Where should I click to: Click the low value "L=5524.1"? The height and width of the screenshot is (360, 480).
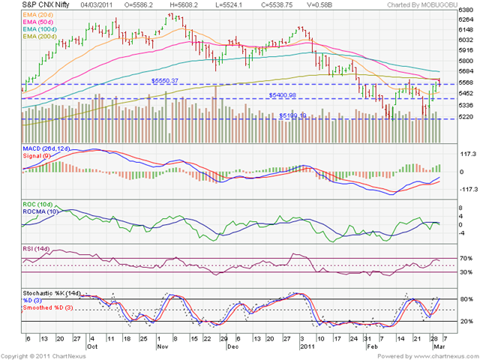(x=228, y=5)
